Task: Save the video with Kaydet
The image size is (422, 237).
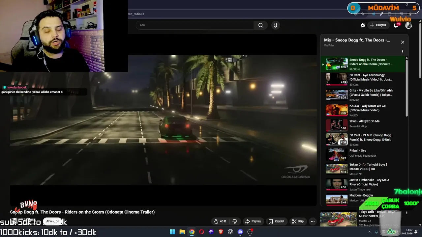Action: coord(276,221)
